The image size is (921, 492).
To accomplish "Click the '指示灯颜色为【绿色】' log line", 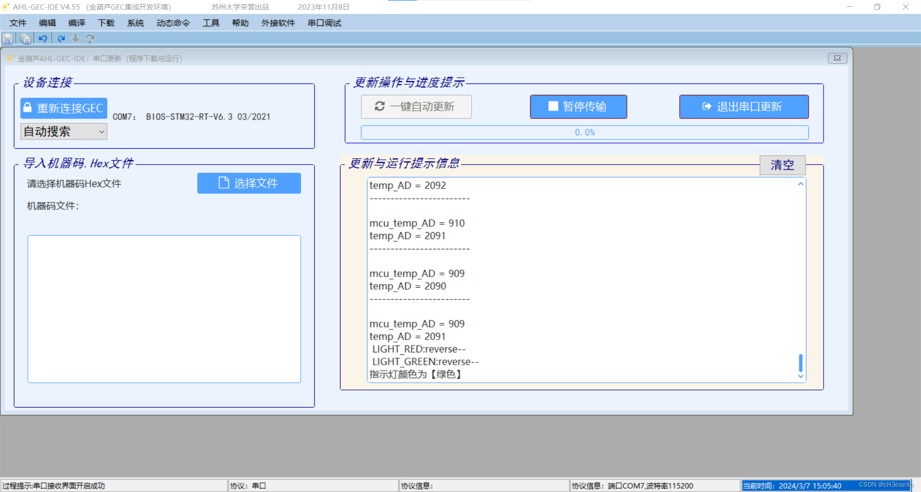I will tap(415, 374).
